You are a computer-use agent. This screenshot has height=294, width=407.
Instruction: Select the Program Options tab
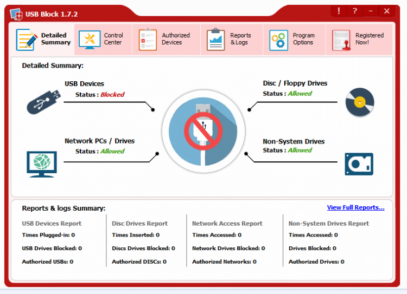(294, 40)
